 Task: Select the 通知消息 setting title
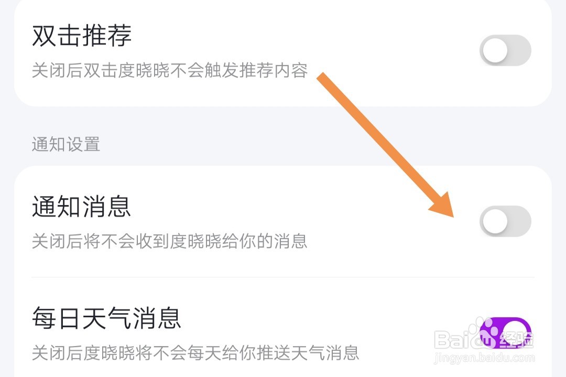[82, 207]
